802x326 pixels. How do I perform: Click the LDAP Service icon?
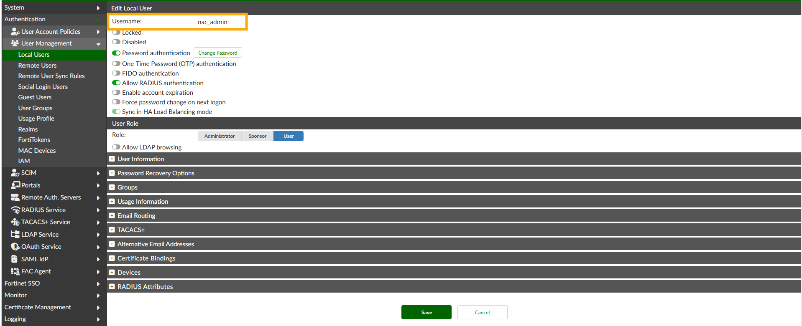pos(15,235)
